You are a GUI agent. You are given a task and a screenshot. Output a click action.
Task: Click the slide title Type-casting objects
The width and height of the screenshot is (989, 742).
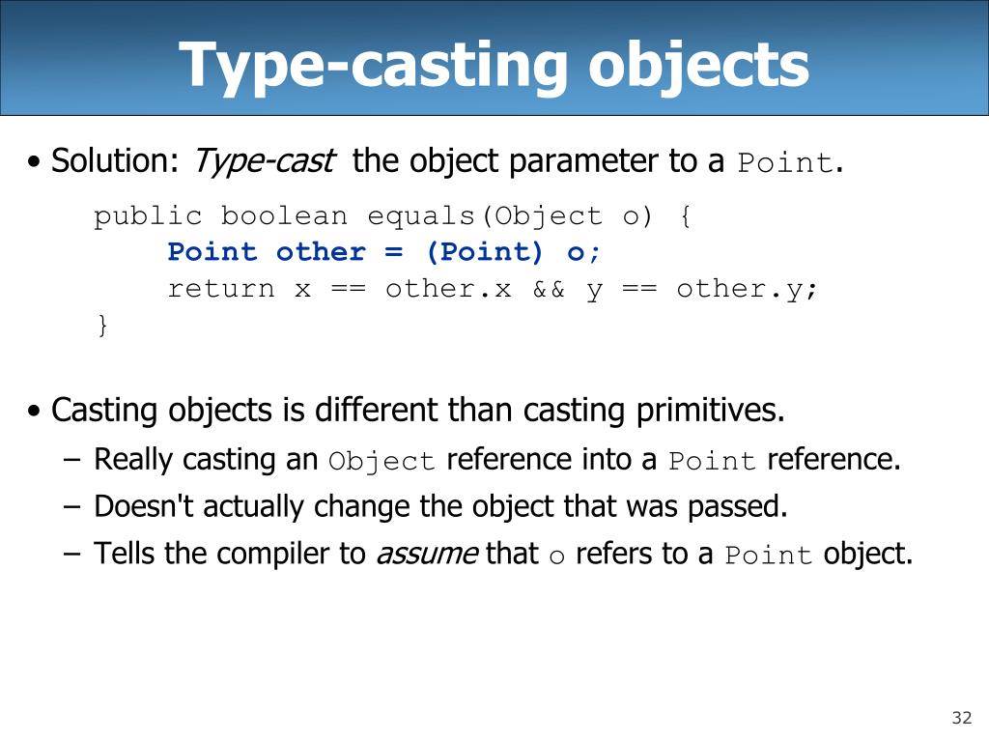point(494,66)
